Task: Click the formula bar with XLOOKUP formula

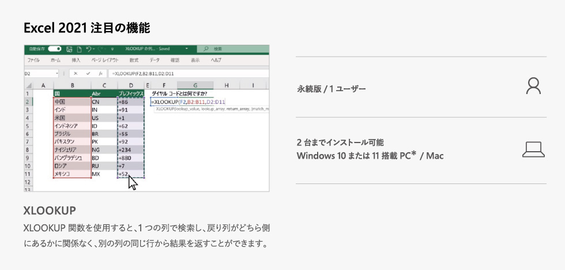Action: click(x=189, y=73)
